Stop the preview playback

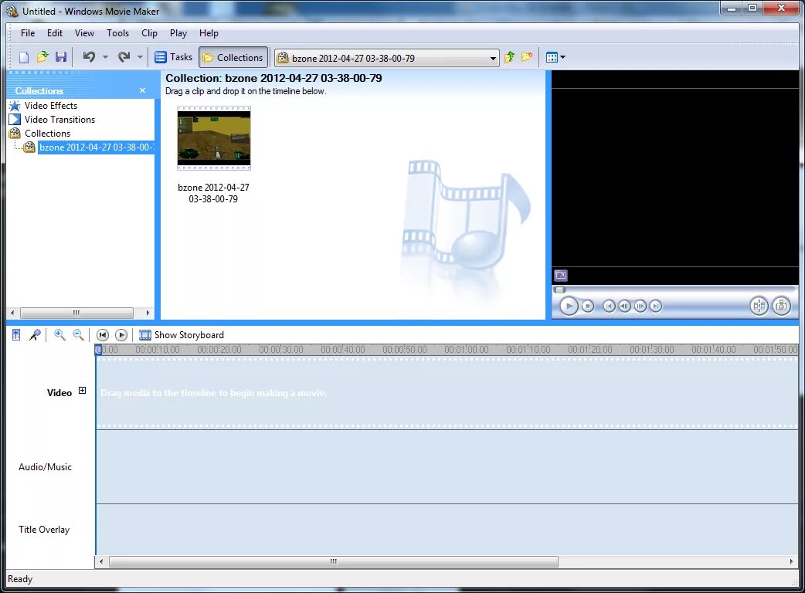[588, 307]
